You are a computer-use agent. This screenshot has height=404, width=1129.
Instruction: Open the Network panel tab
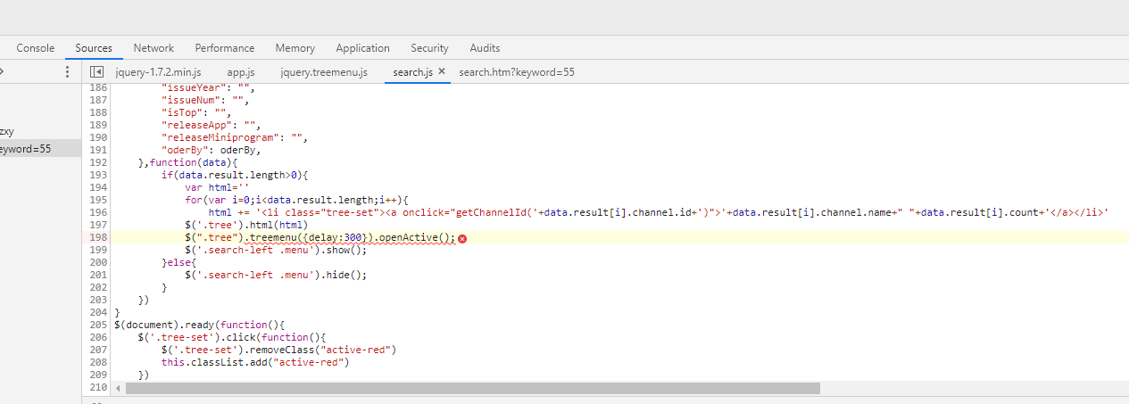click(154, 48)
